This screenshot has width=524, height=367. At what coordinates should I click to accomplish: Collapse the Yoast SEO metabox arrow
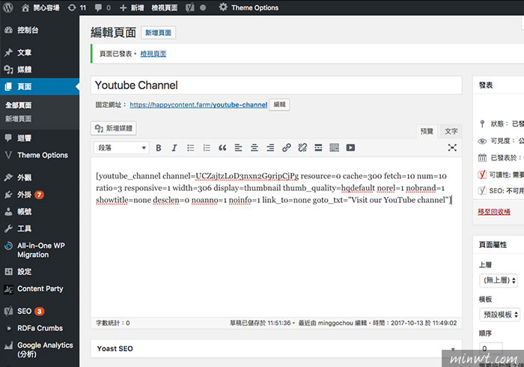coord(453,349)
